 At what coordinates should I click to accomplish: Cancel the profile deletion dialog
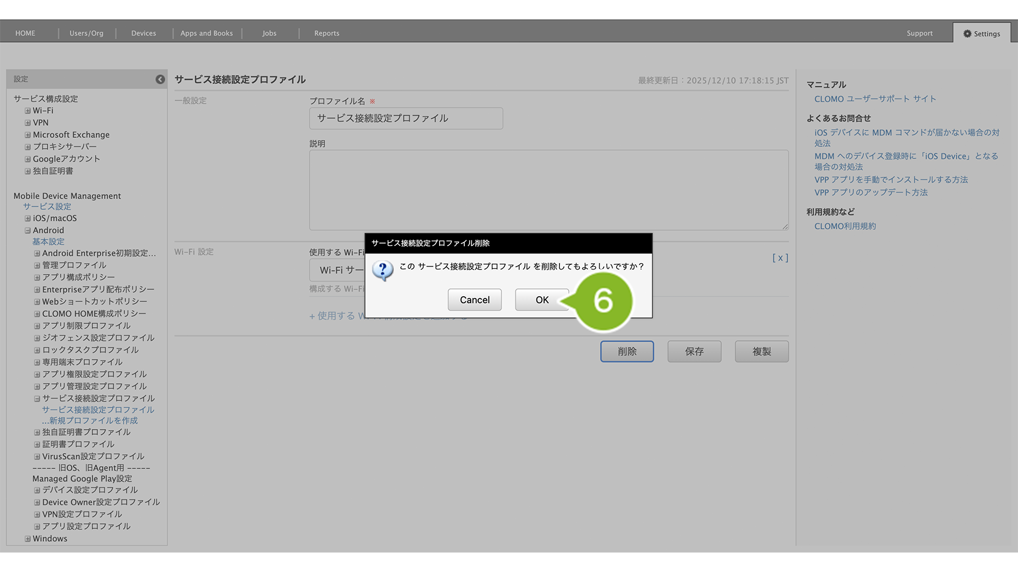click(x=474, y=300)
